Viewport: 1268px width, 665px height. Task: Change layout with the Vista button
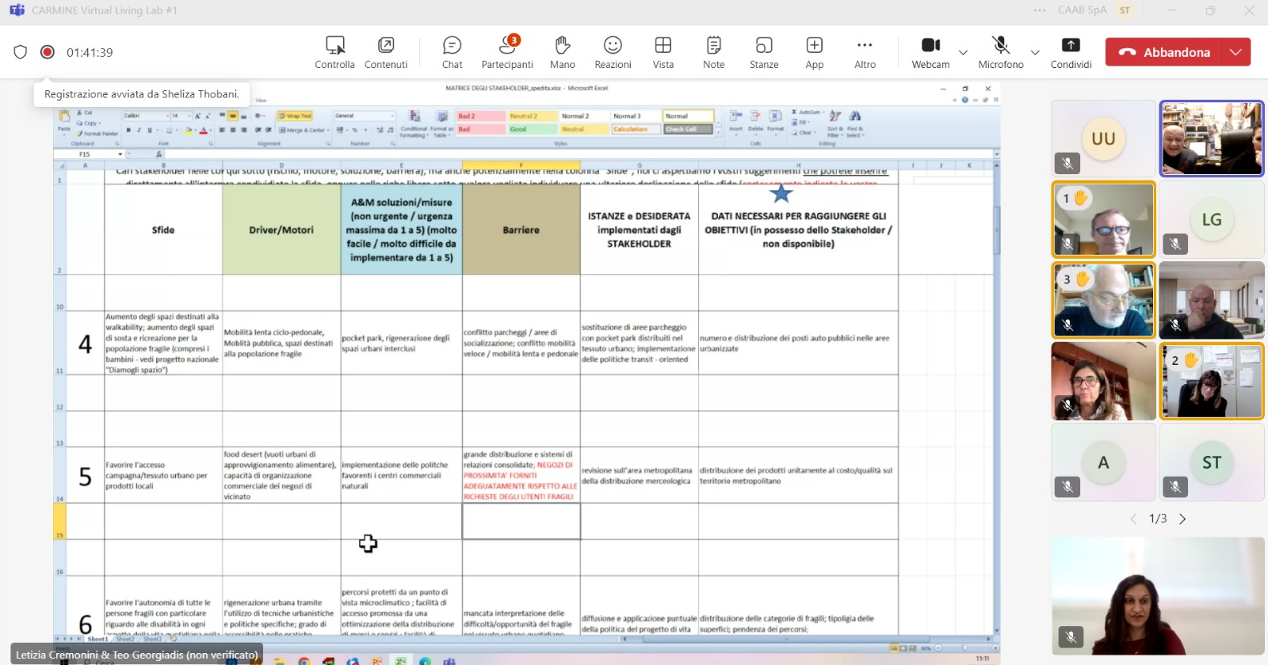pyautogui.click(x=663, y=52)
